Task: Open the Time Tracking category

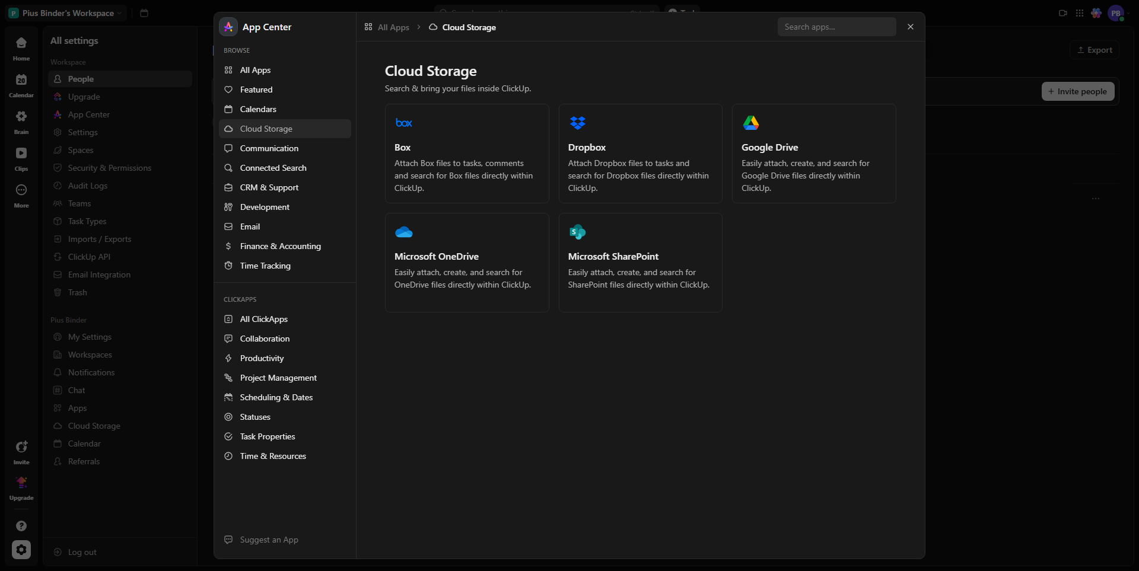Action: pos(285,266)
